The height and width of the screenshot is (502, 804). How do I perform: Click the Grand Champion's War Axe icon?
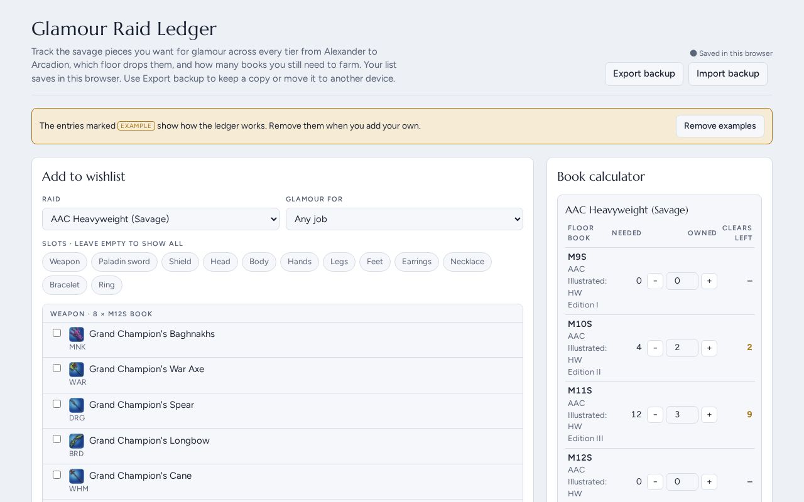[x=77, y=370]
